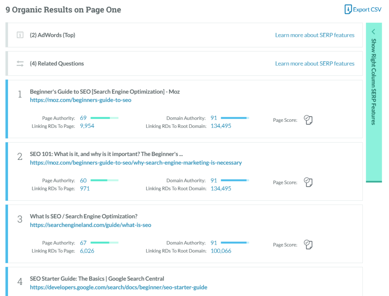Click rank number 4 of fourth result
The width and height of the screenshot is (389, 296).
pos(20,281)
